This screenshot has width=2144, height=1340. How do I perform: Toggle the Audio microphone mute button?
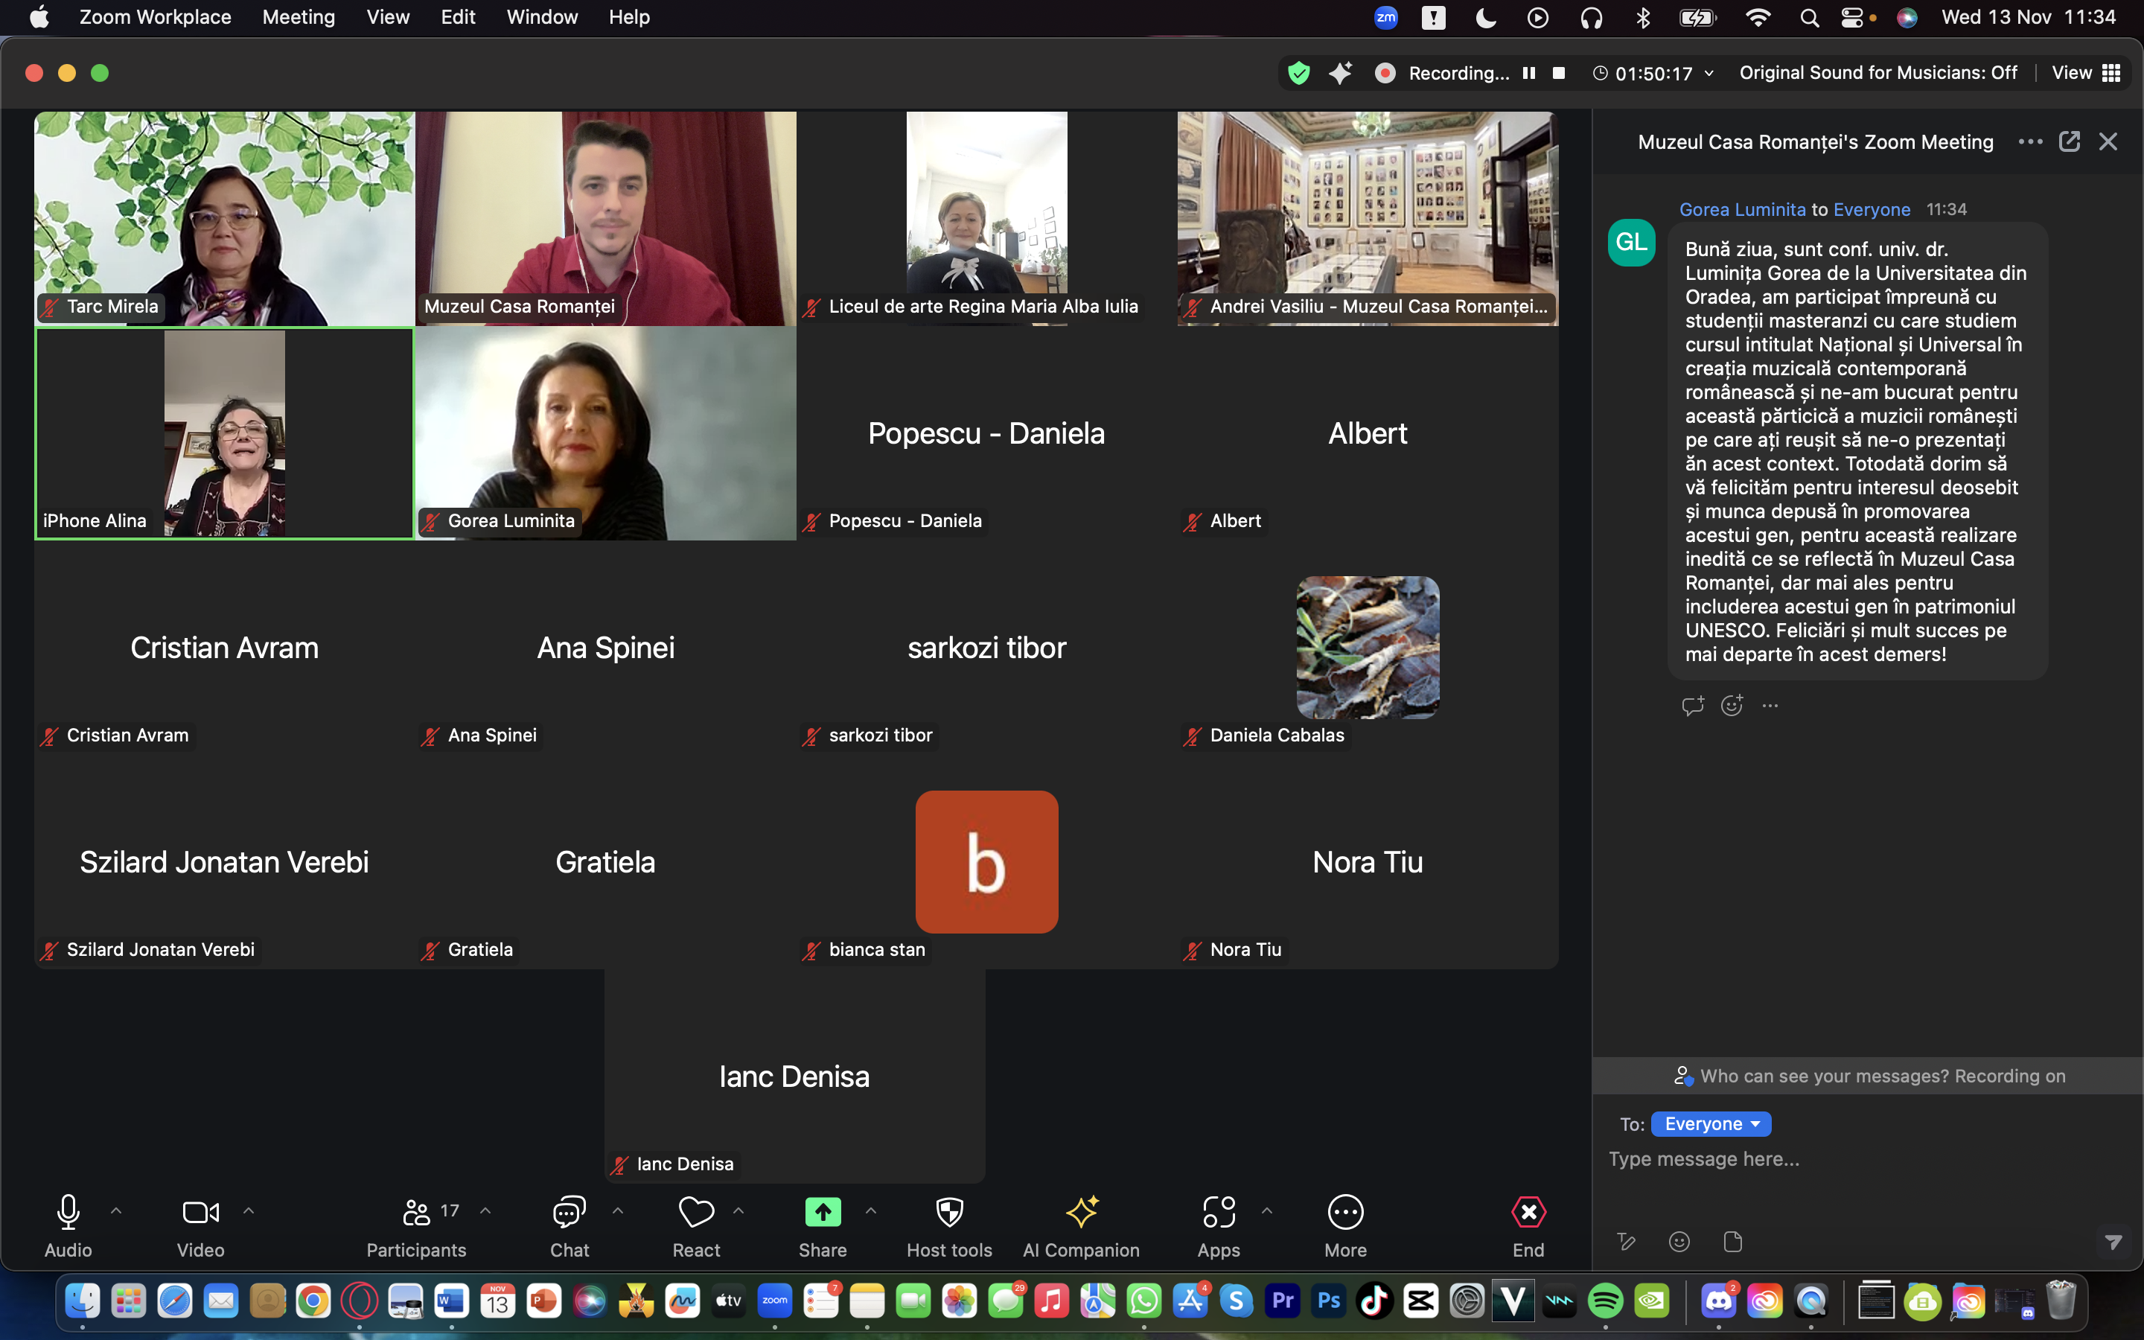pos(68,1213)
